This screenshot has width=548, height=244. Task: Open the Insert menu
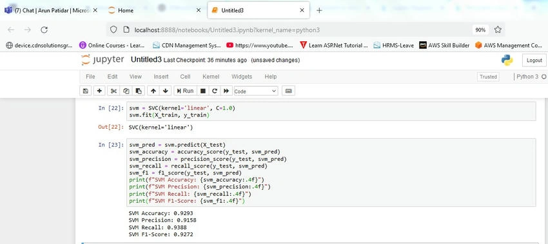coord(161,77)
